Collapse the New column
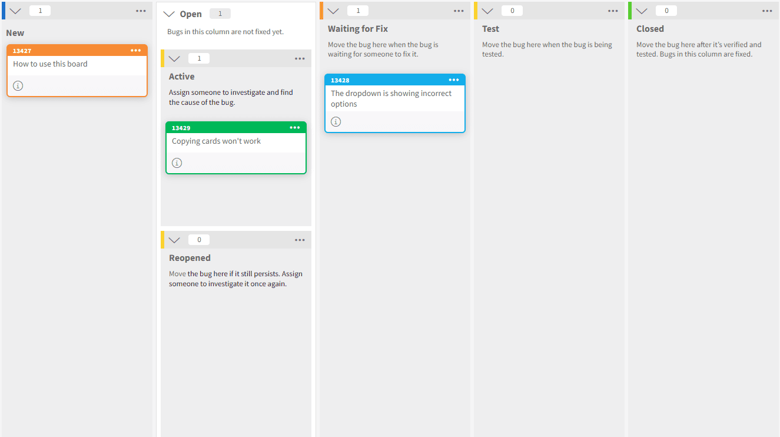The width and height of the screenshot is (780, 437). 15,11
